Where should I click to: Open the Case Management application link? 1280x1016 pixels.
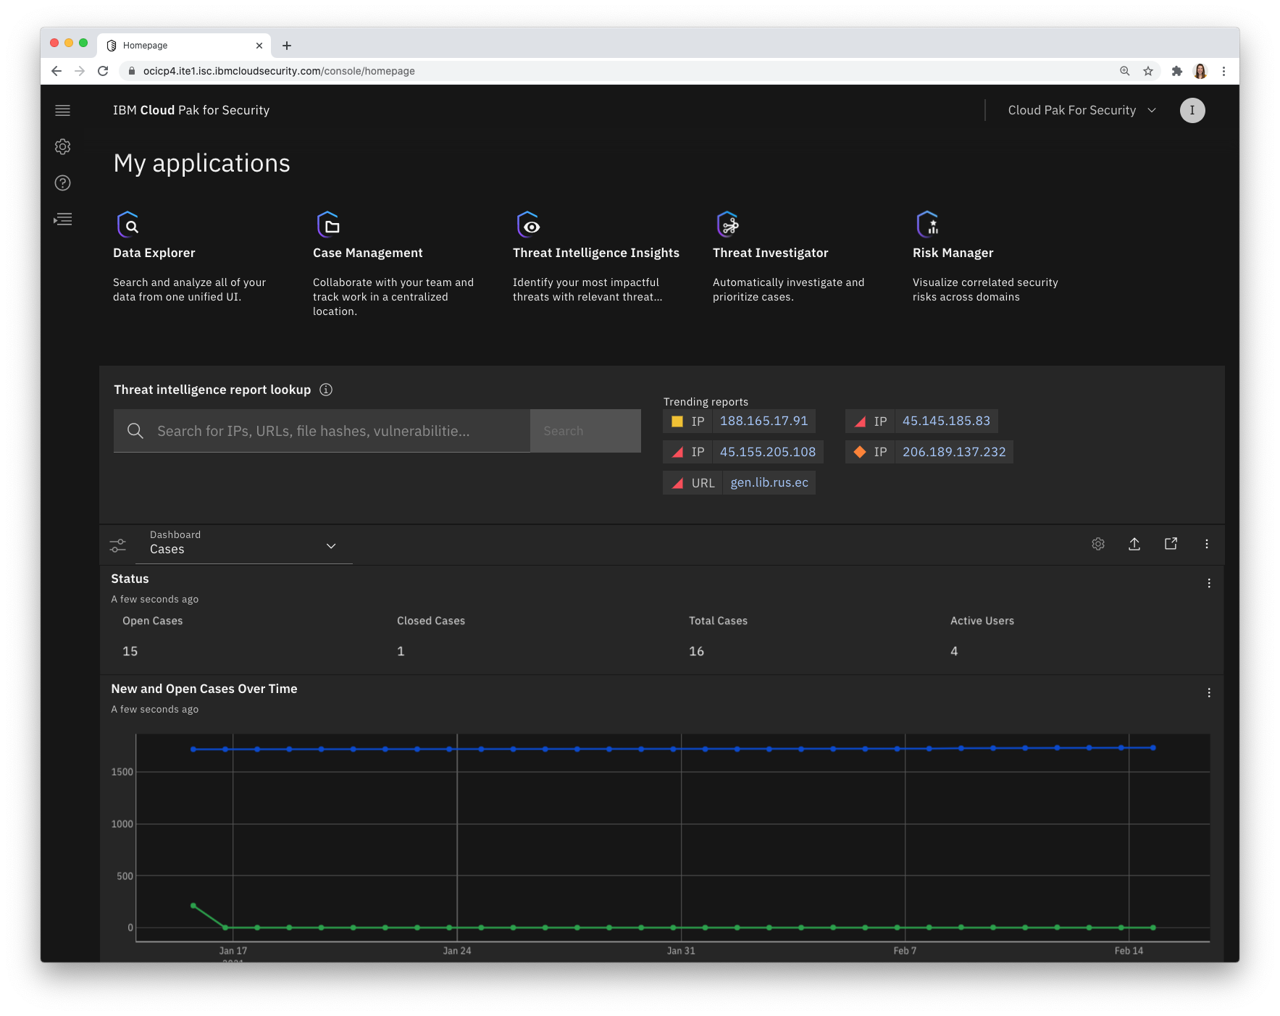point(368,253)
